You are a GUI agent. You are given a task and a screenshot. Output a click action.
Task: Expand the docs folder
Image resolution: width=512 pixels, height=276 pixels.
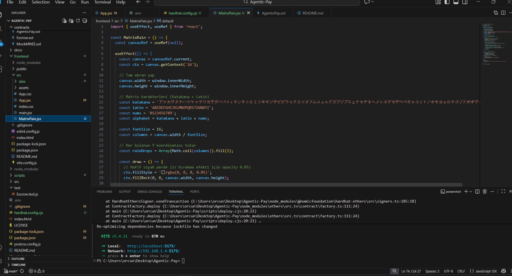point(18,50)
